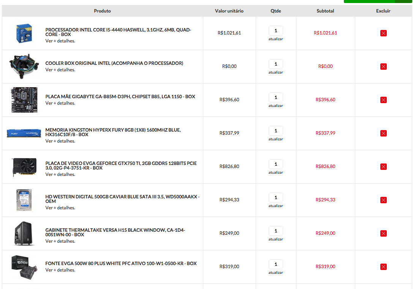This screenshot has height=289, width=413.
Task: Select the unit price R$337,99
Action: coord(229,133)
